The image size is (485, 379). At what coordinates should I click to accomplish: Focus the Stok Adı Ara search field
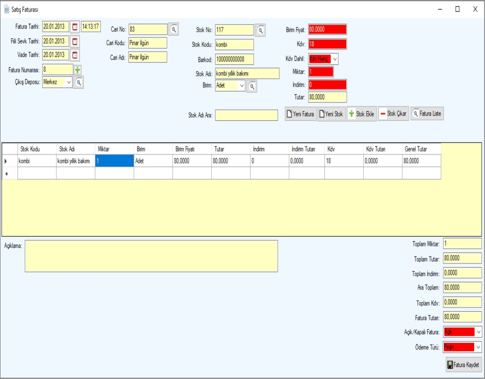(x=247, y=115)
